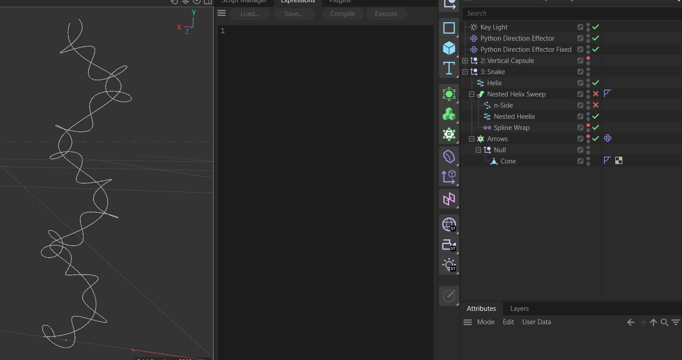The image size is (682, 360).
Task: Disable the Helix object green checkmark
Action: [595, 83]
